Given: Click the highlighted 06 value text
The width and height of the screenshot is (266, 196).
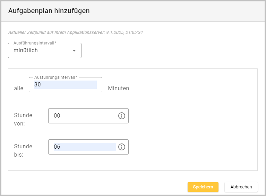Looking at the screenshot, I should (x=57, y=147).
